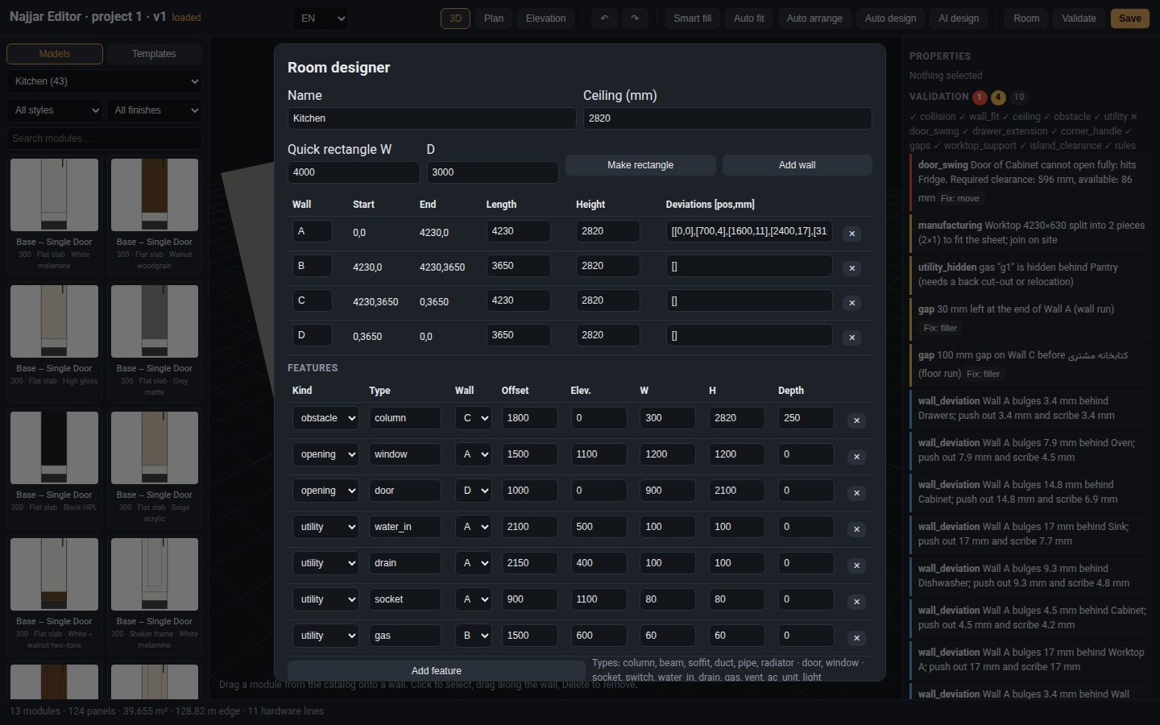Remove Wall C using its × icon
This screenshot has height=725, width=1160.
851,303
